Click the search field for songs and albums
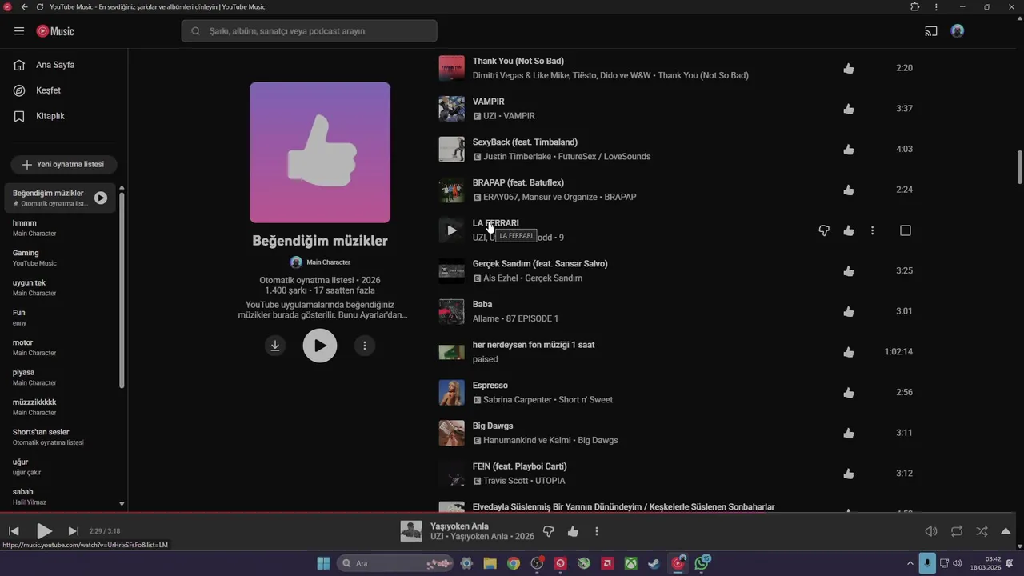This screenshot has width=1024, height=576. [x=310, y=31]
